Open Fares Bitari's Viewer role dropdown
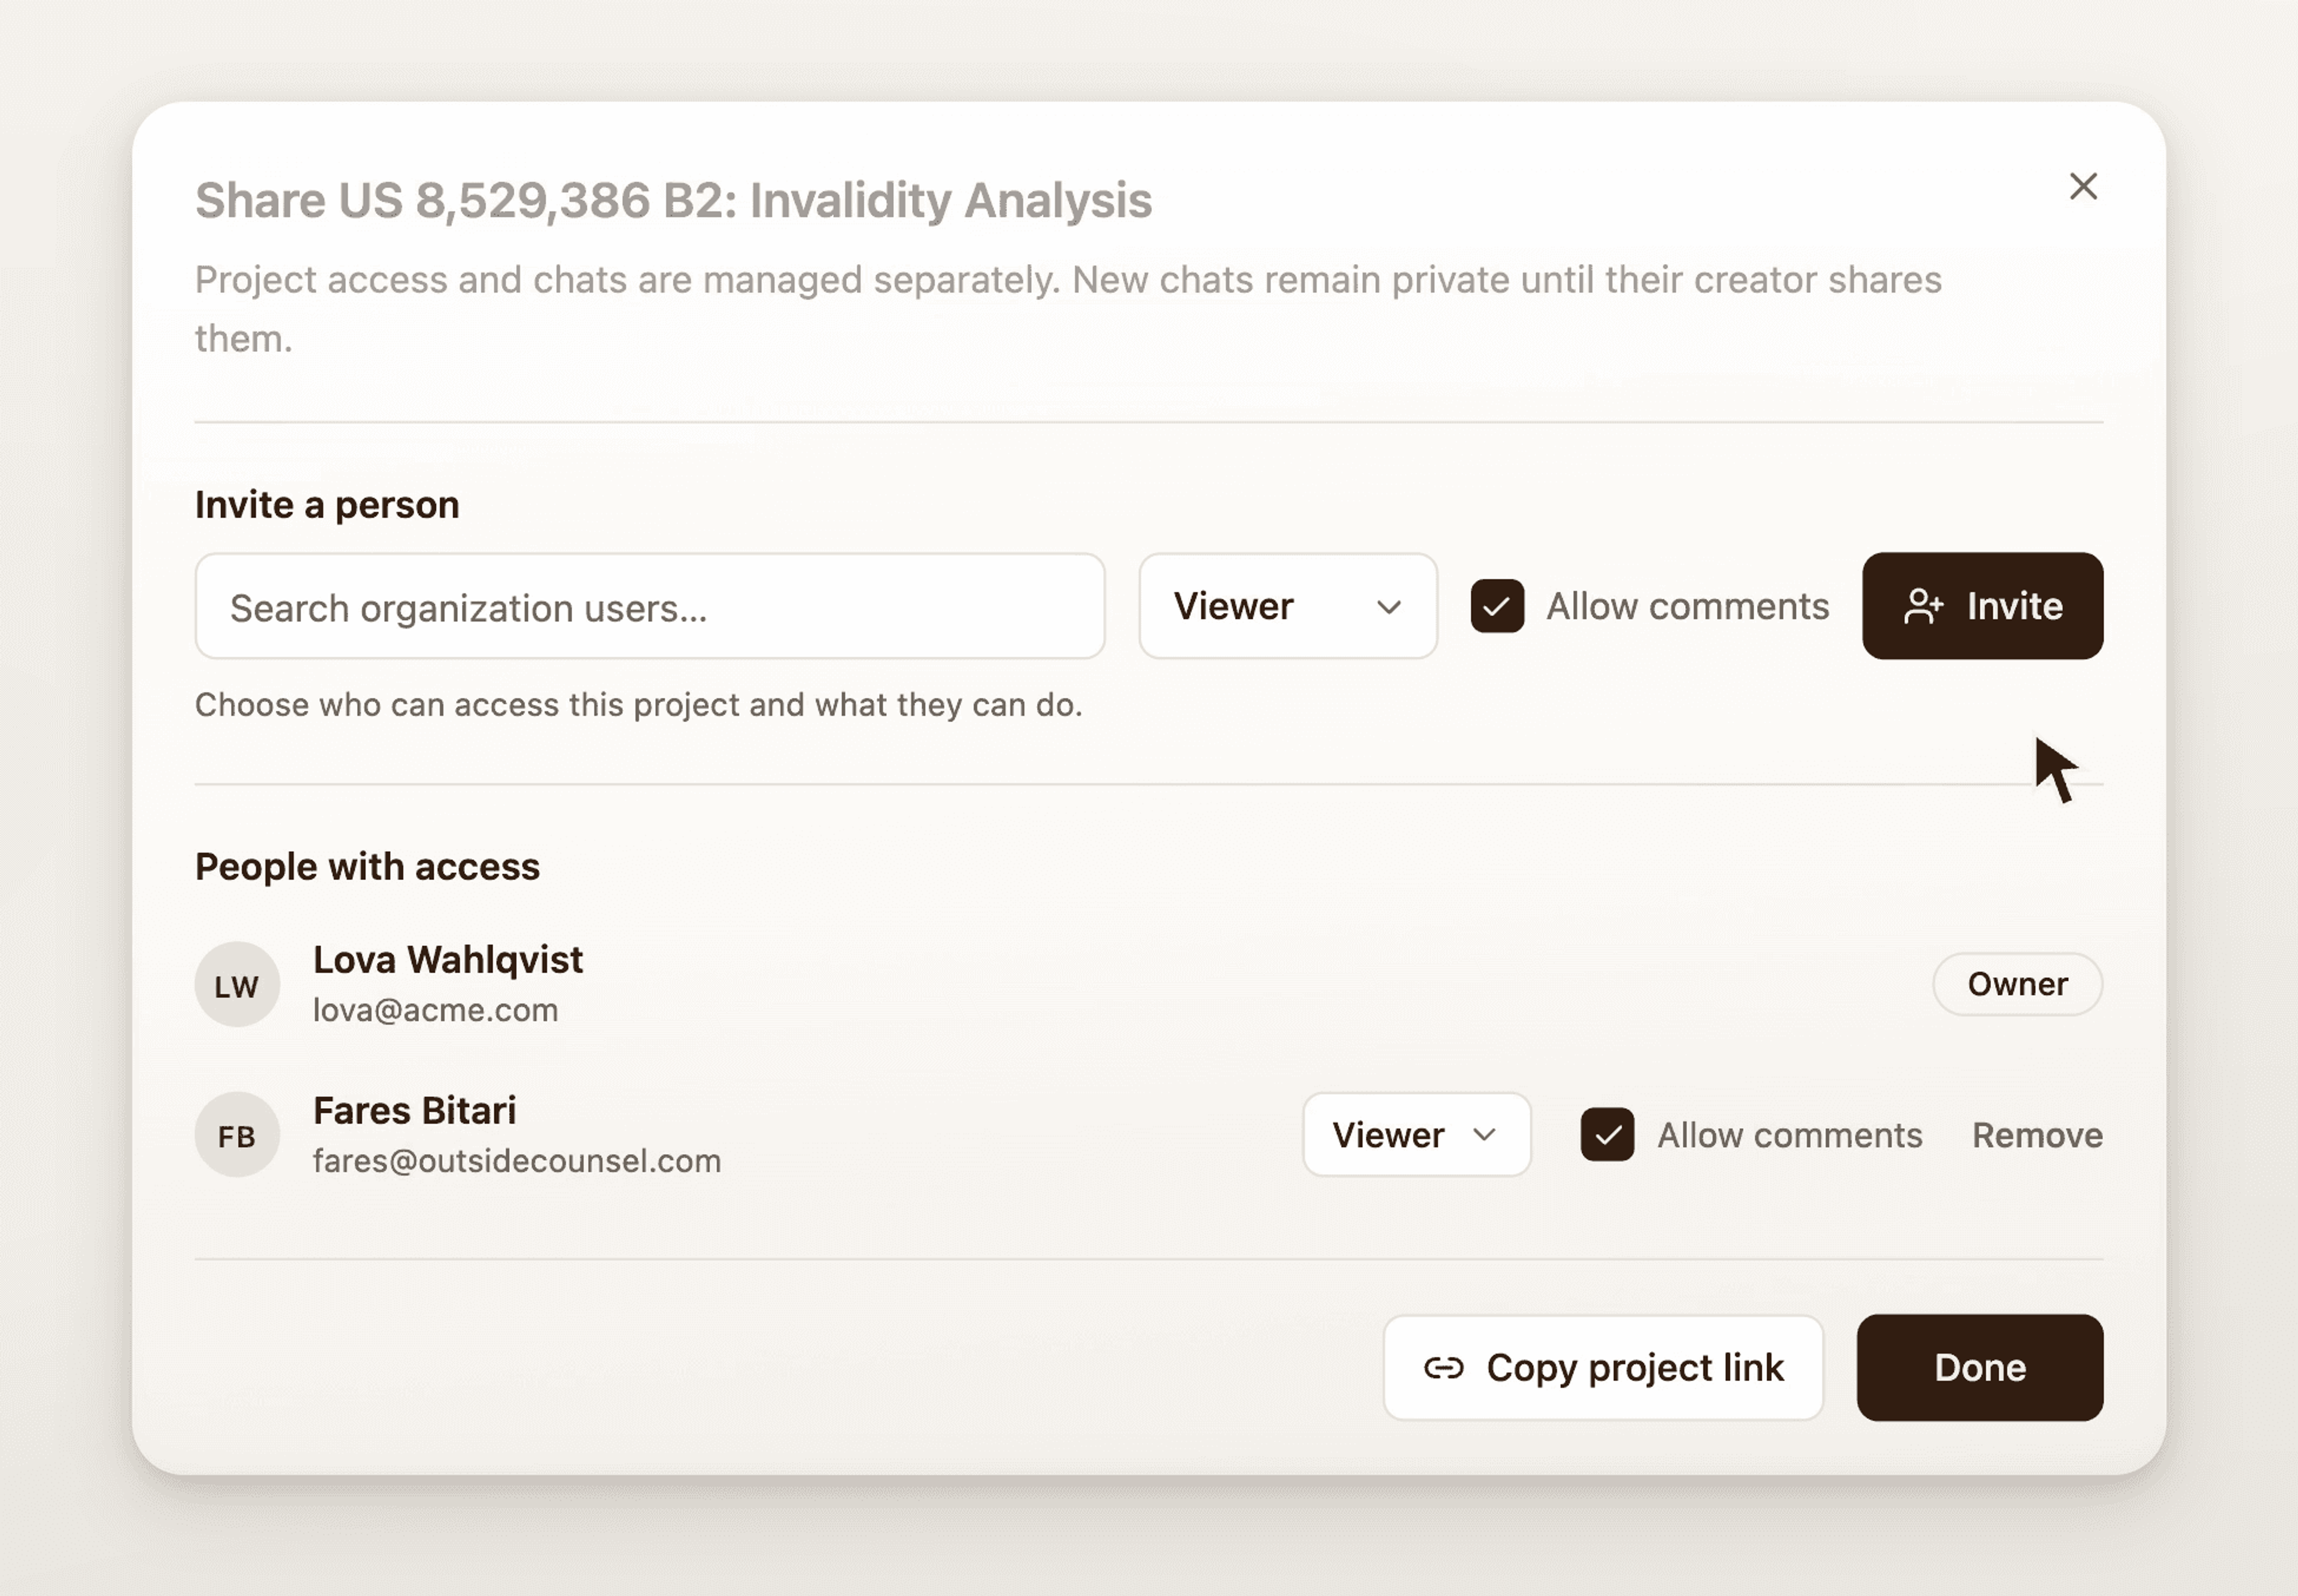This screenshot has width=2298, height=1596. tap(1417, 1134)
